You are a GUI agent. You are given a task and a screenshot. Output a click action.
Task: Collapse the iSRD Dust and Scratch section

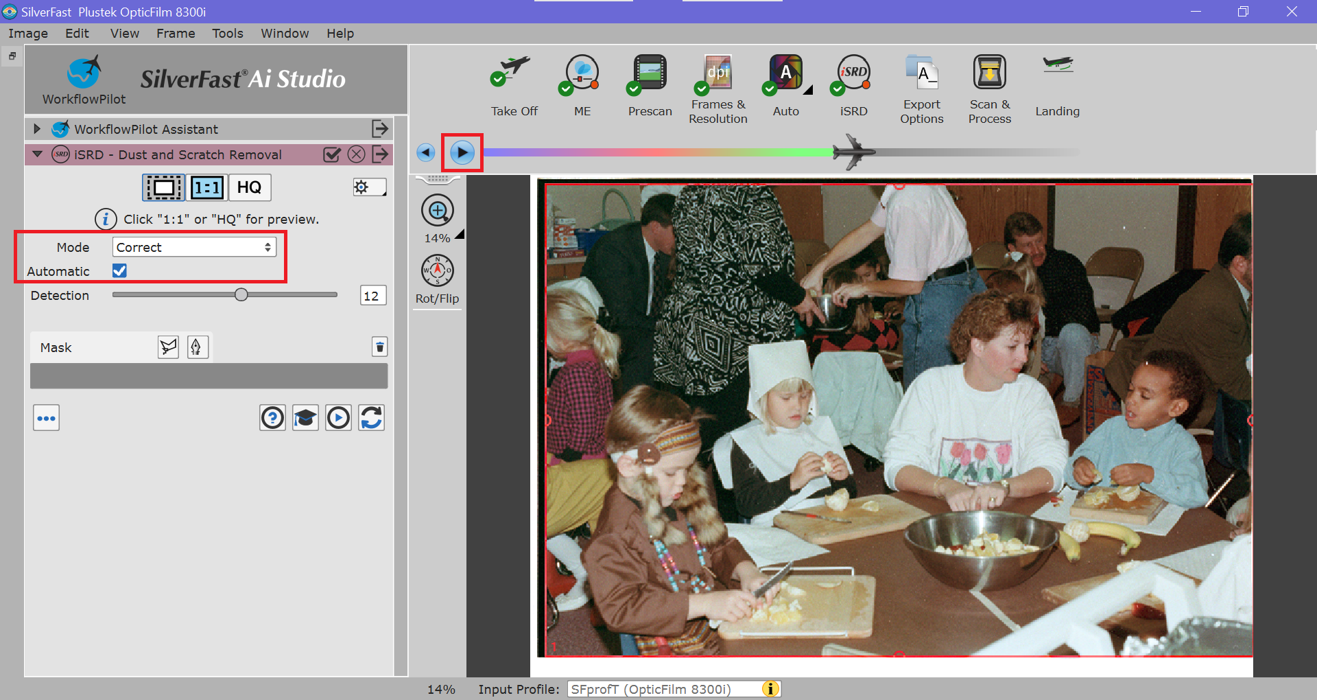(x=37, y=154)
